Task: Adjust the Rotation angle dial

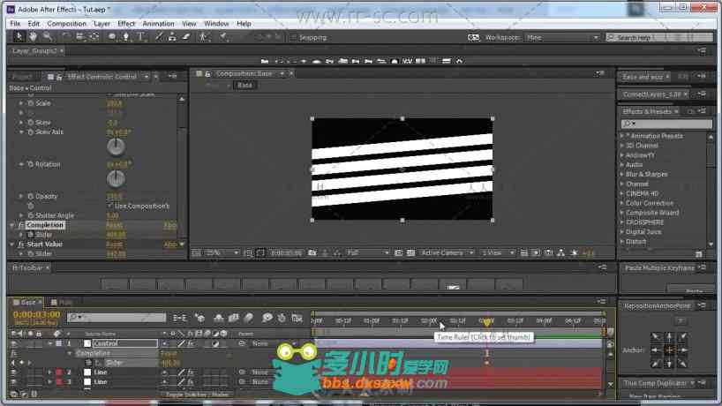Action: tap(116, 179)
